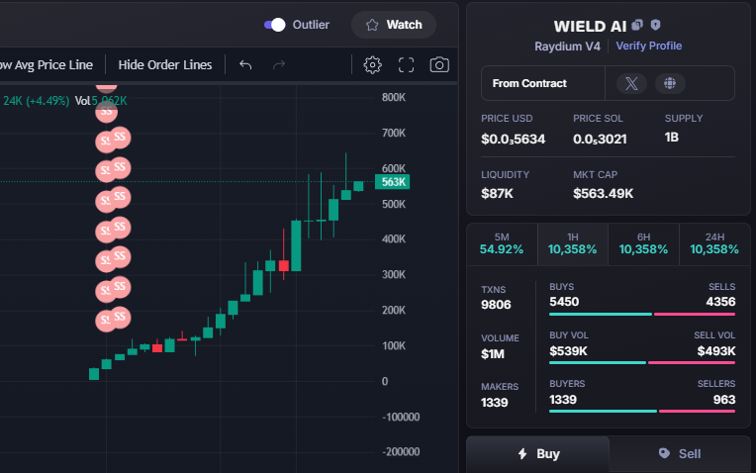
Task: Click the 800K price axis label
Action: pos(394,97)
